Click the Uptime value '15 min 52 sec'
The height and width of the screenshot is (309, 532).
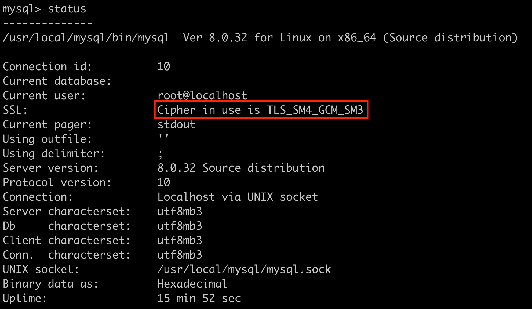[199, 298]
